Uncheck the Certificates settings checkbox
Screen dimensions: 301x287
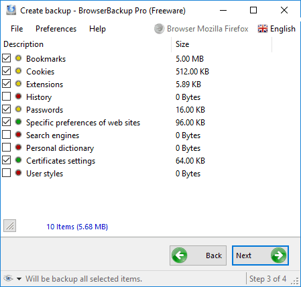[7, 160]
